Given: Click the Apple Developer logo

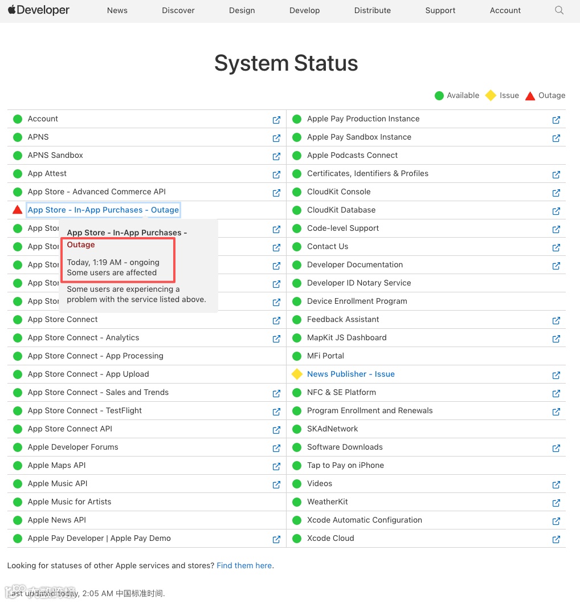Looking at the screenshot, I should coord(38,10).
